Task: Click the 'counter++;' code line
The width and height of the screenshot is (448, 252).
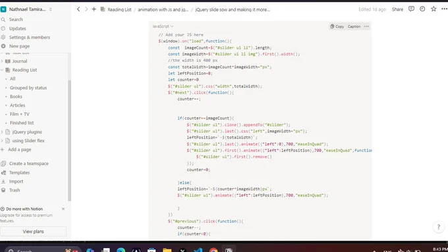Action: [189, 99]
